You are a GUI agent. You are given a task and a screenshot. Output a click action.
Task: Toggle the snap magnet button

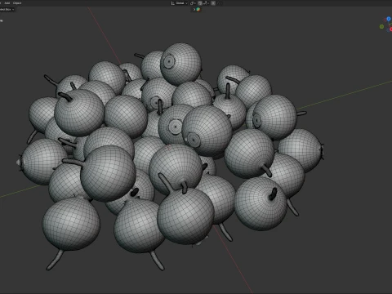tap(200, 3)
